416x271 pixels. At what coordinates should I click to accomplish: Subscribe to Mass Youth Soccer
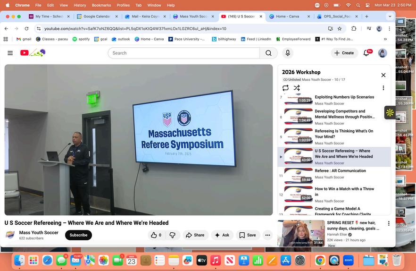(78, 235)
